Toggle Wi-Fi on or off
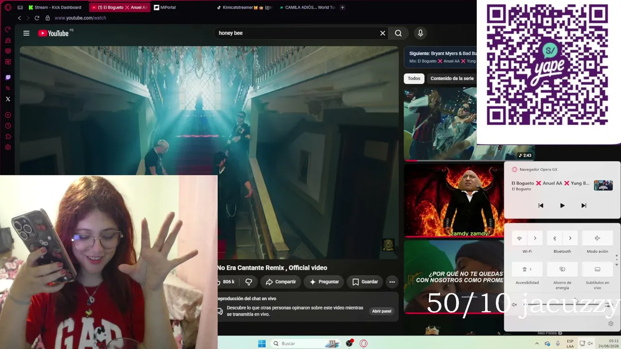The width and height of the screenshot is (621, 349). (x=520, y=238)
